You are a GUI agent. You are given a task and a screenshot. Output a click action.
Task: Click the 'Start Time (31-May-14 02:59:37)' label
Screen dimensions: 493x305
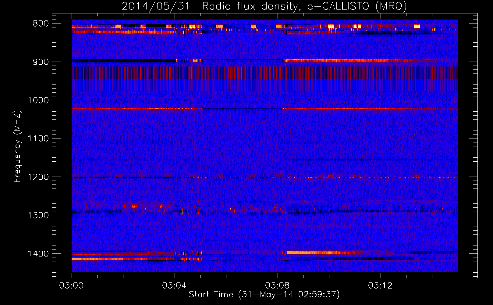[264, 295]
